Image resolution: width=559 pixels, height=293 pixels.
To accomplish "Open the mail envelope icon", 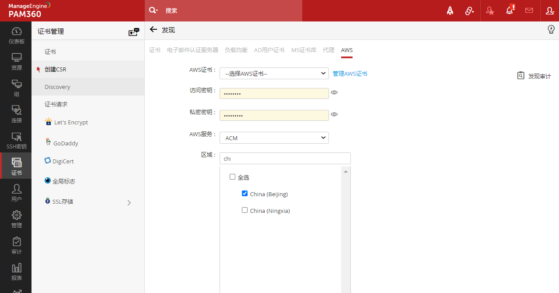I will coord(529,11).
